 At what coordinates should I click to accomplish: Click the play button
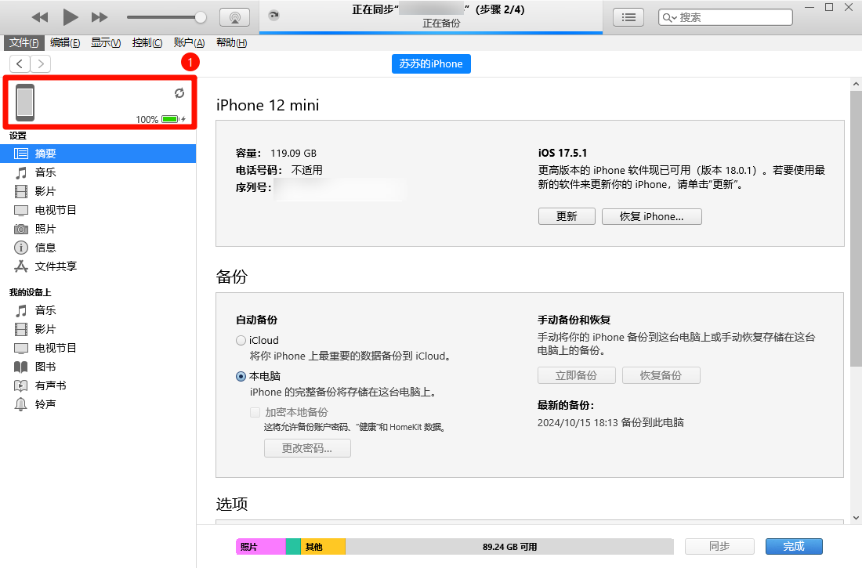(71, 17)
